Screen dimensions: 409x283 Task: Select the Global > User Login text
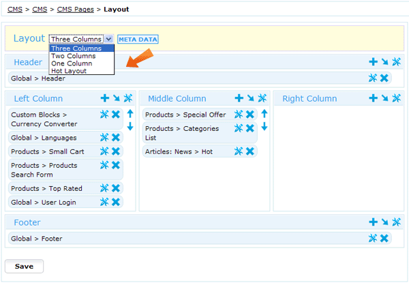click(x=44, y=202)
